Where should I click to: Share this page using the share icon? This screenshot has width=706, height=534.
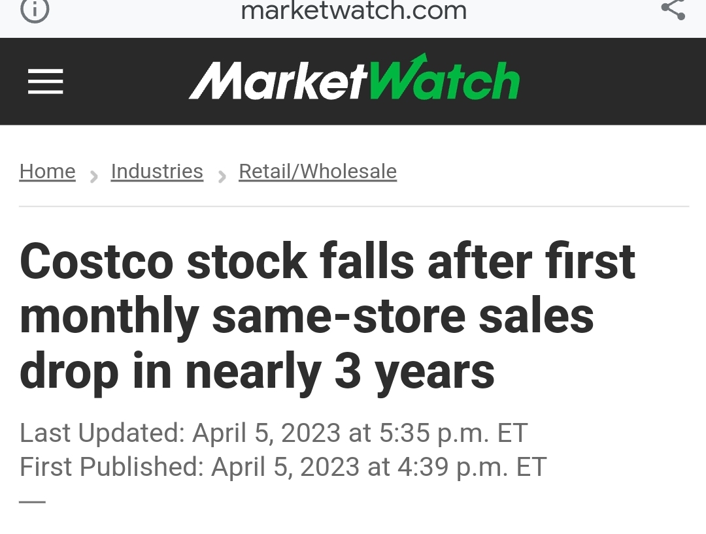(673, 9)
